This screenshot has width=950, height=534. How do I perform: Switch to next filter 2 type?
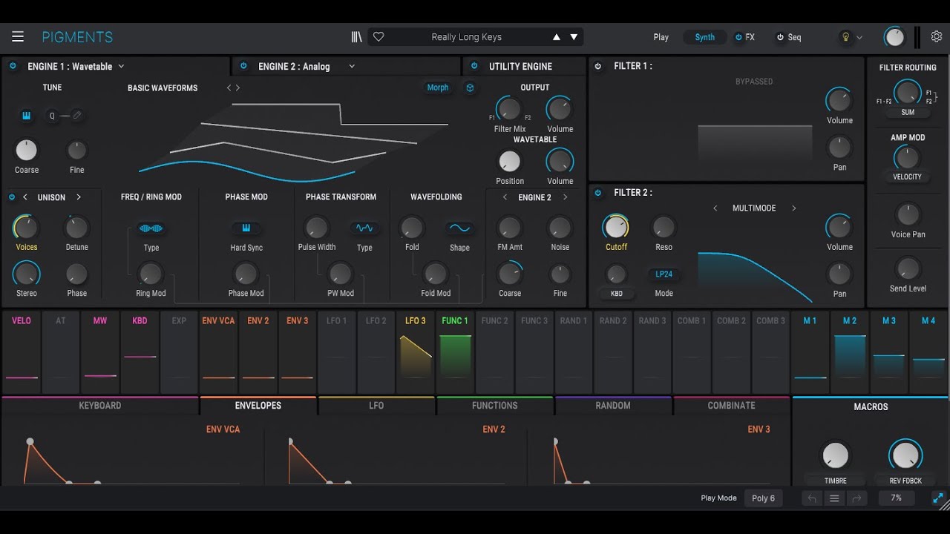793,208
